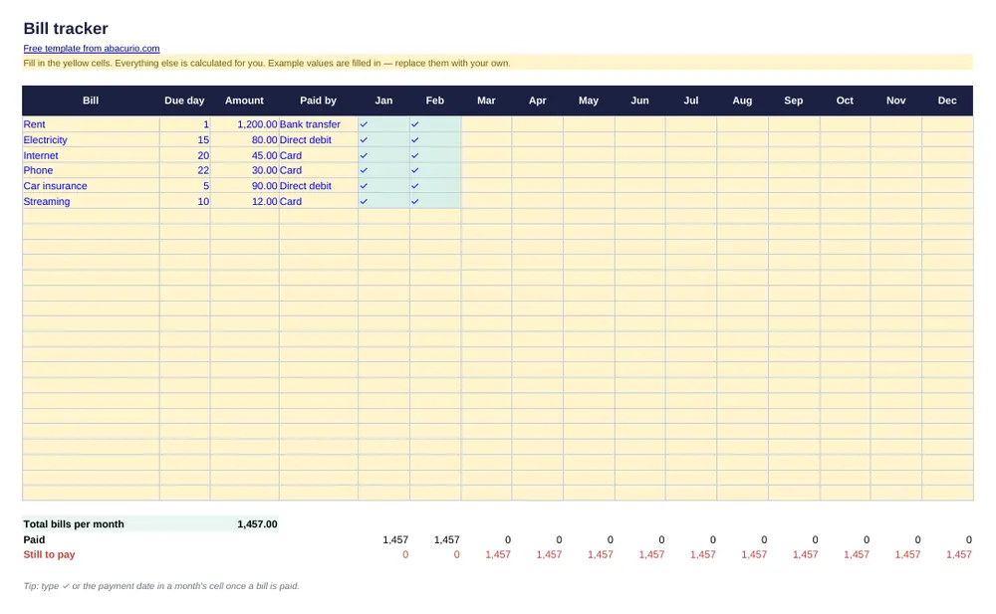Click the Car insurance bill name cell
The width and height of the screenshot is (996, 614).
point(91,186)
